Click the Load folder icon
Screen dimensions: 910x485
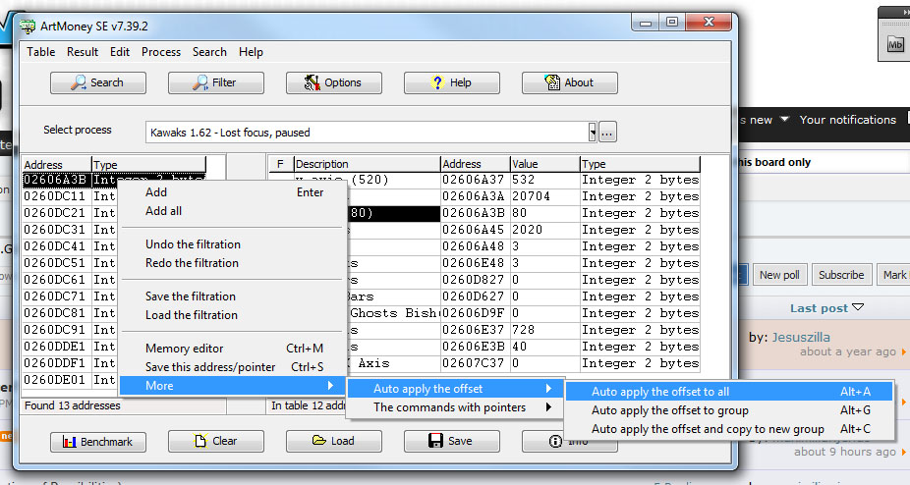coord(319,440)
